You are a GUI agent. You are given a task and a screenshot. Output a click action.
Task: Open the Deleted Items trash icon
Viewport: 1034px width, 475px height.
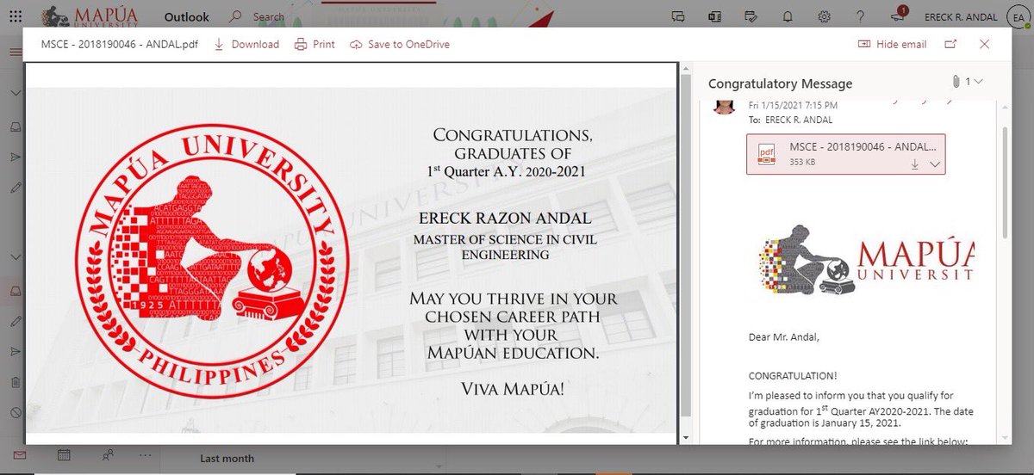[x=16, y=382]
